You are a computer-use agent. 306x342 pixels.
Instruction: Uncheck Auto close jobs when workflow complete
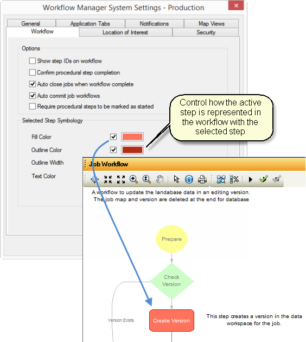click(33, 84)
